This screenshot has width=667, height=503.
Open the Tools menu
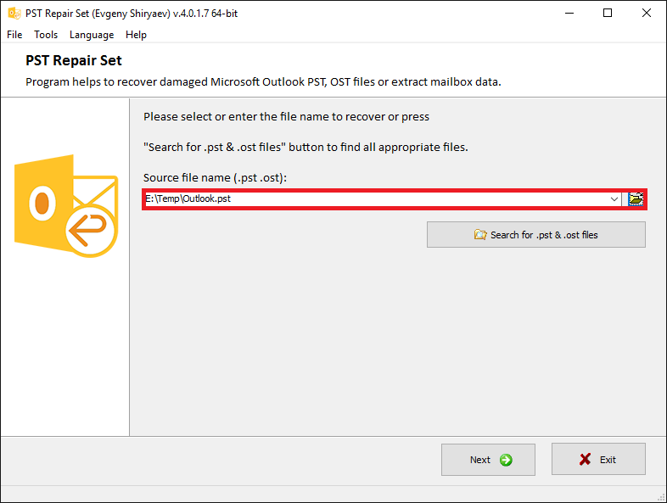point(46,35)
